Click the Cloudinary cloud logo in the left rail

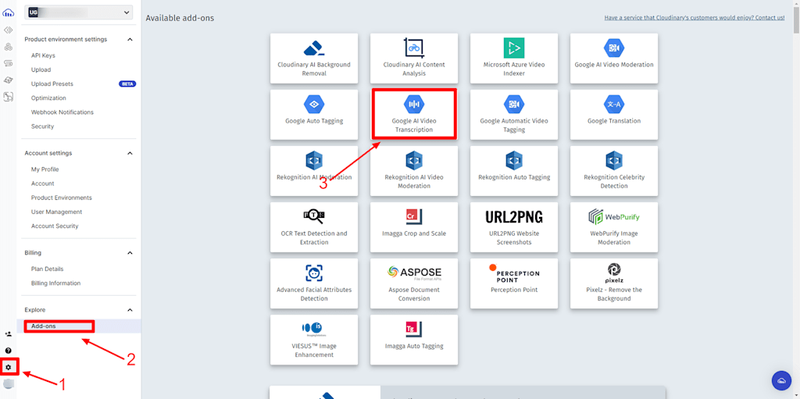pos(8,12)
